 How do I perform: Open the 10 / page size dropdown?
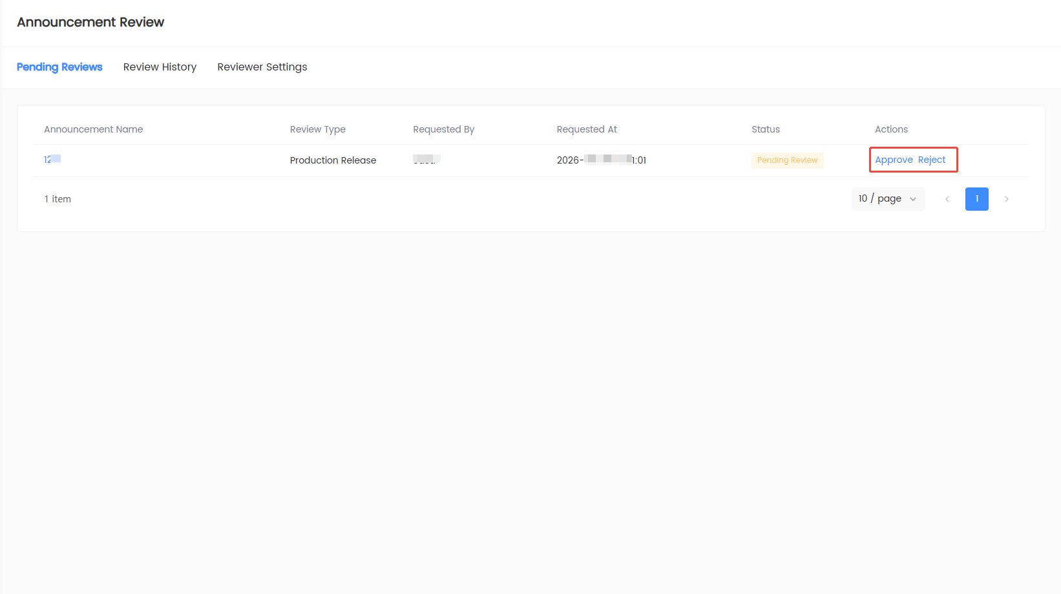[x=888, y=199]
